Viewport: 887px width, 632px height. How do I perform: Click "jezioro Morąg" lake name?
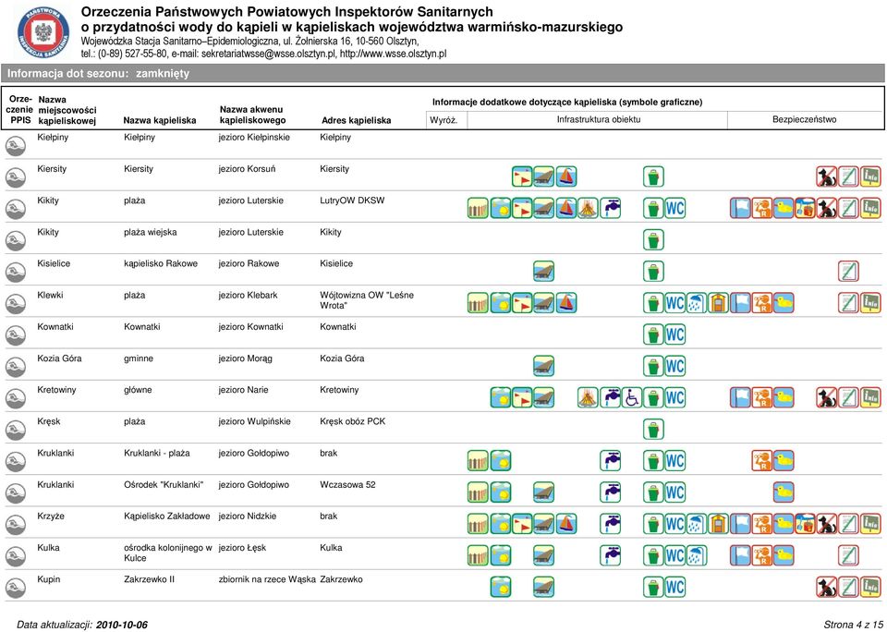coord(246,359)
